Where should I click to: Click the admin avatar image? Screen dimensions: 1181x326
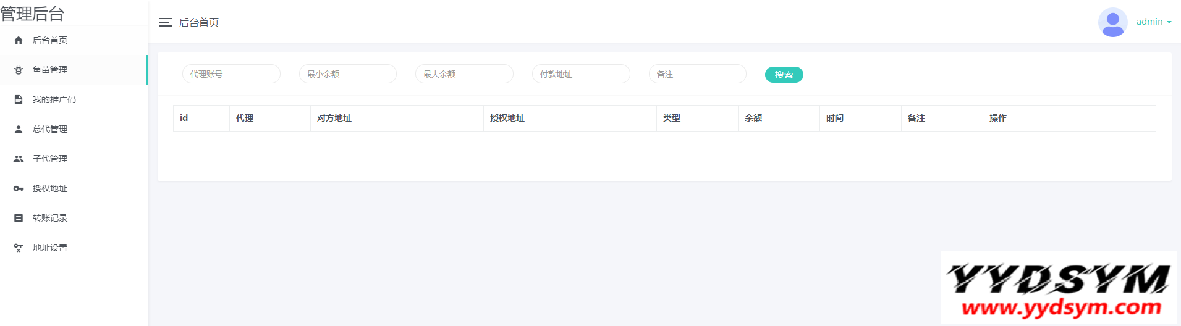tap(1112, 22)
